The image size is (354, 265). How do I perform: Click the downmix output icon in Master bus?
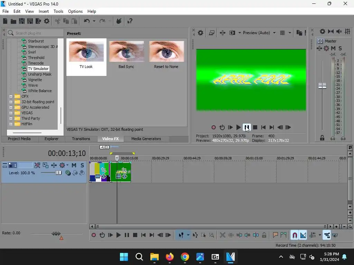point(331,31)
